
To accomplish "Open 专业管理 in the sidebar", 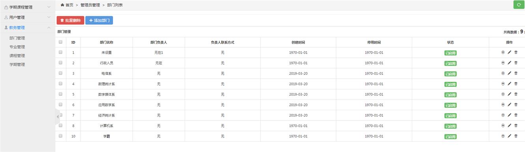I will point(17,47).
